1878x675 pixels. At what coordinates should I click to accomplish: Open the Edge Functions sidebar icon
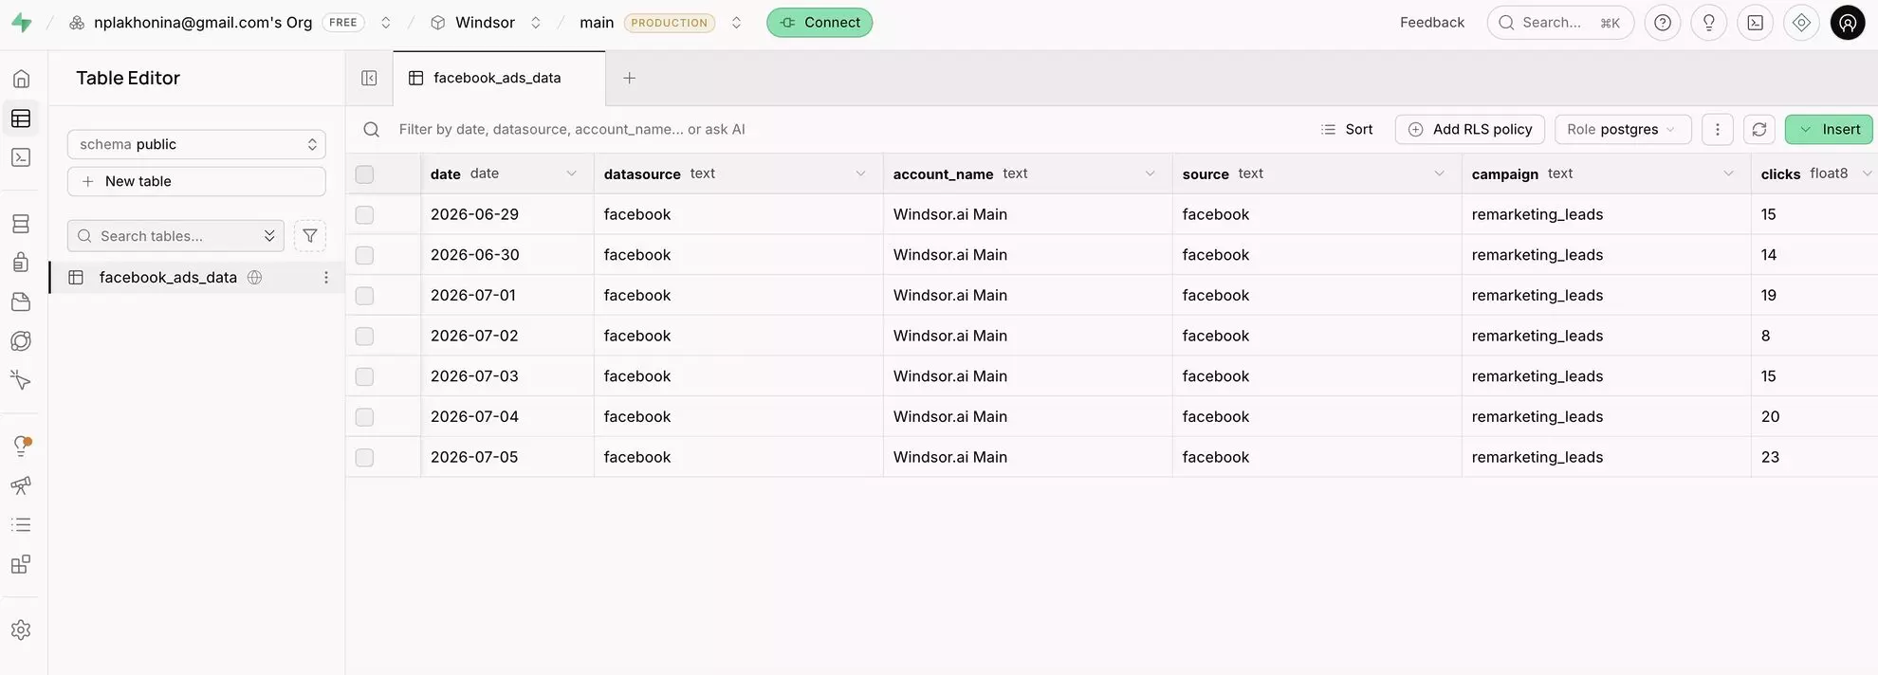click(21, 341)
